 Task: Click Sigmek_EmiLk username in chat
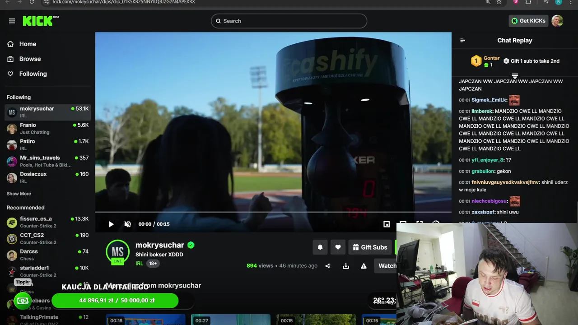click(x=489, y=100)
